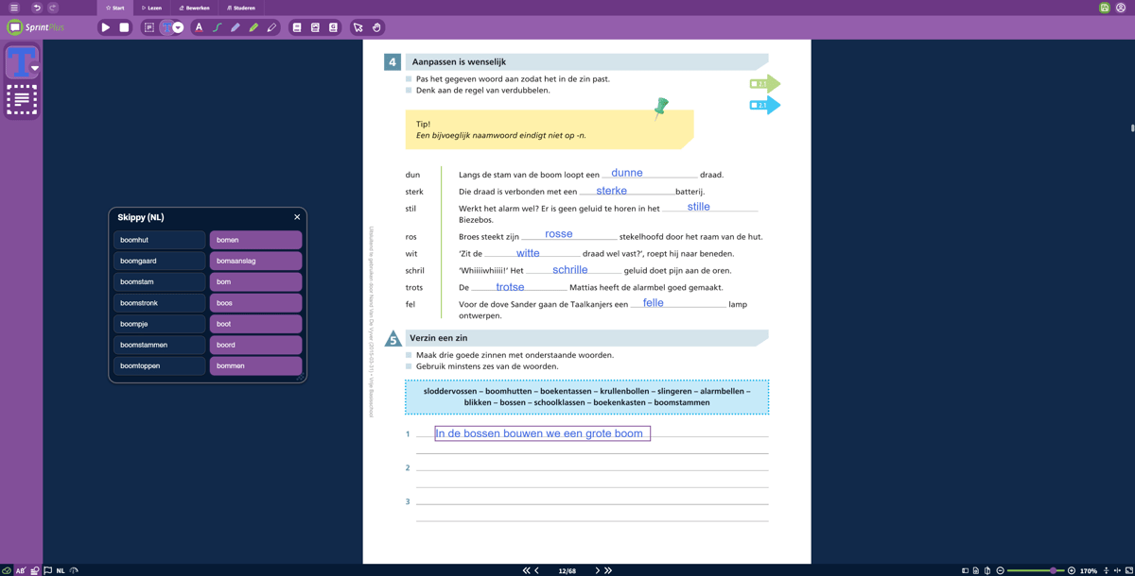This screenshot has height=576, width=1135.
Task: Click the undo arrow icon
Action: click(37, 8)
